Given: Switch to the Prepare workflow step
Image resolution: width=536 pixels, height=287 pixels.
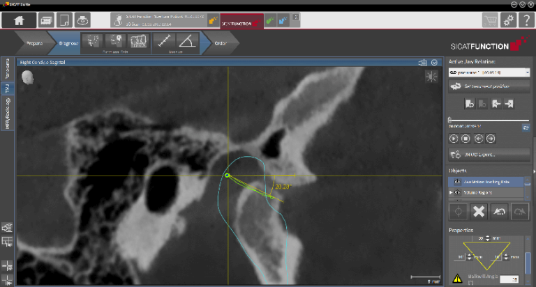Looking at the screenshot, I should click(x=35, y=43).
